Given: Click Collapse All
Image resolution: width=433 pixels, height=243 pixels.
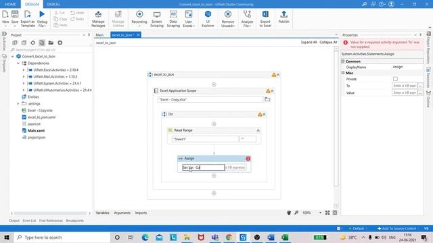Looking at the screenshot, I should [x=328, y=42].
